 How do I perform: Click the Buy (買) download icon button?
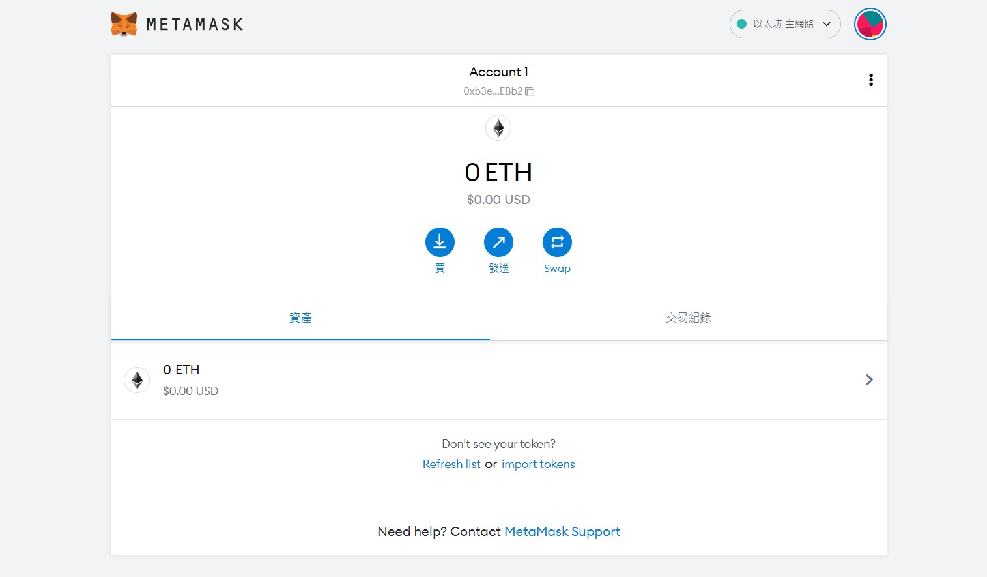[x=440, y=243]
